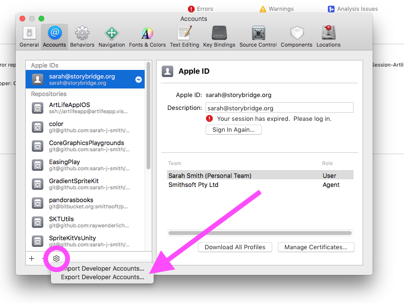Click the team table horizontal scrollbar
The image size is (404, 303).
260,233
